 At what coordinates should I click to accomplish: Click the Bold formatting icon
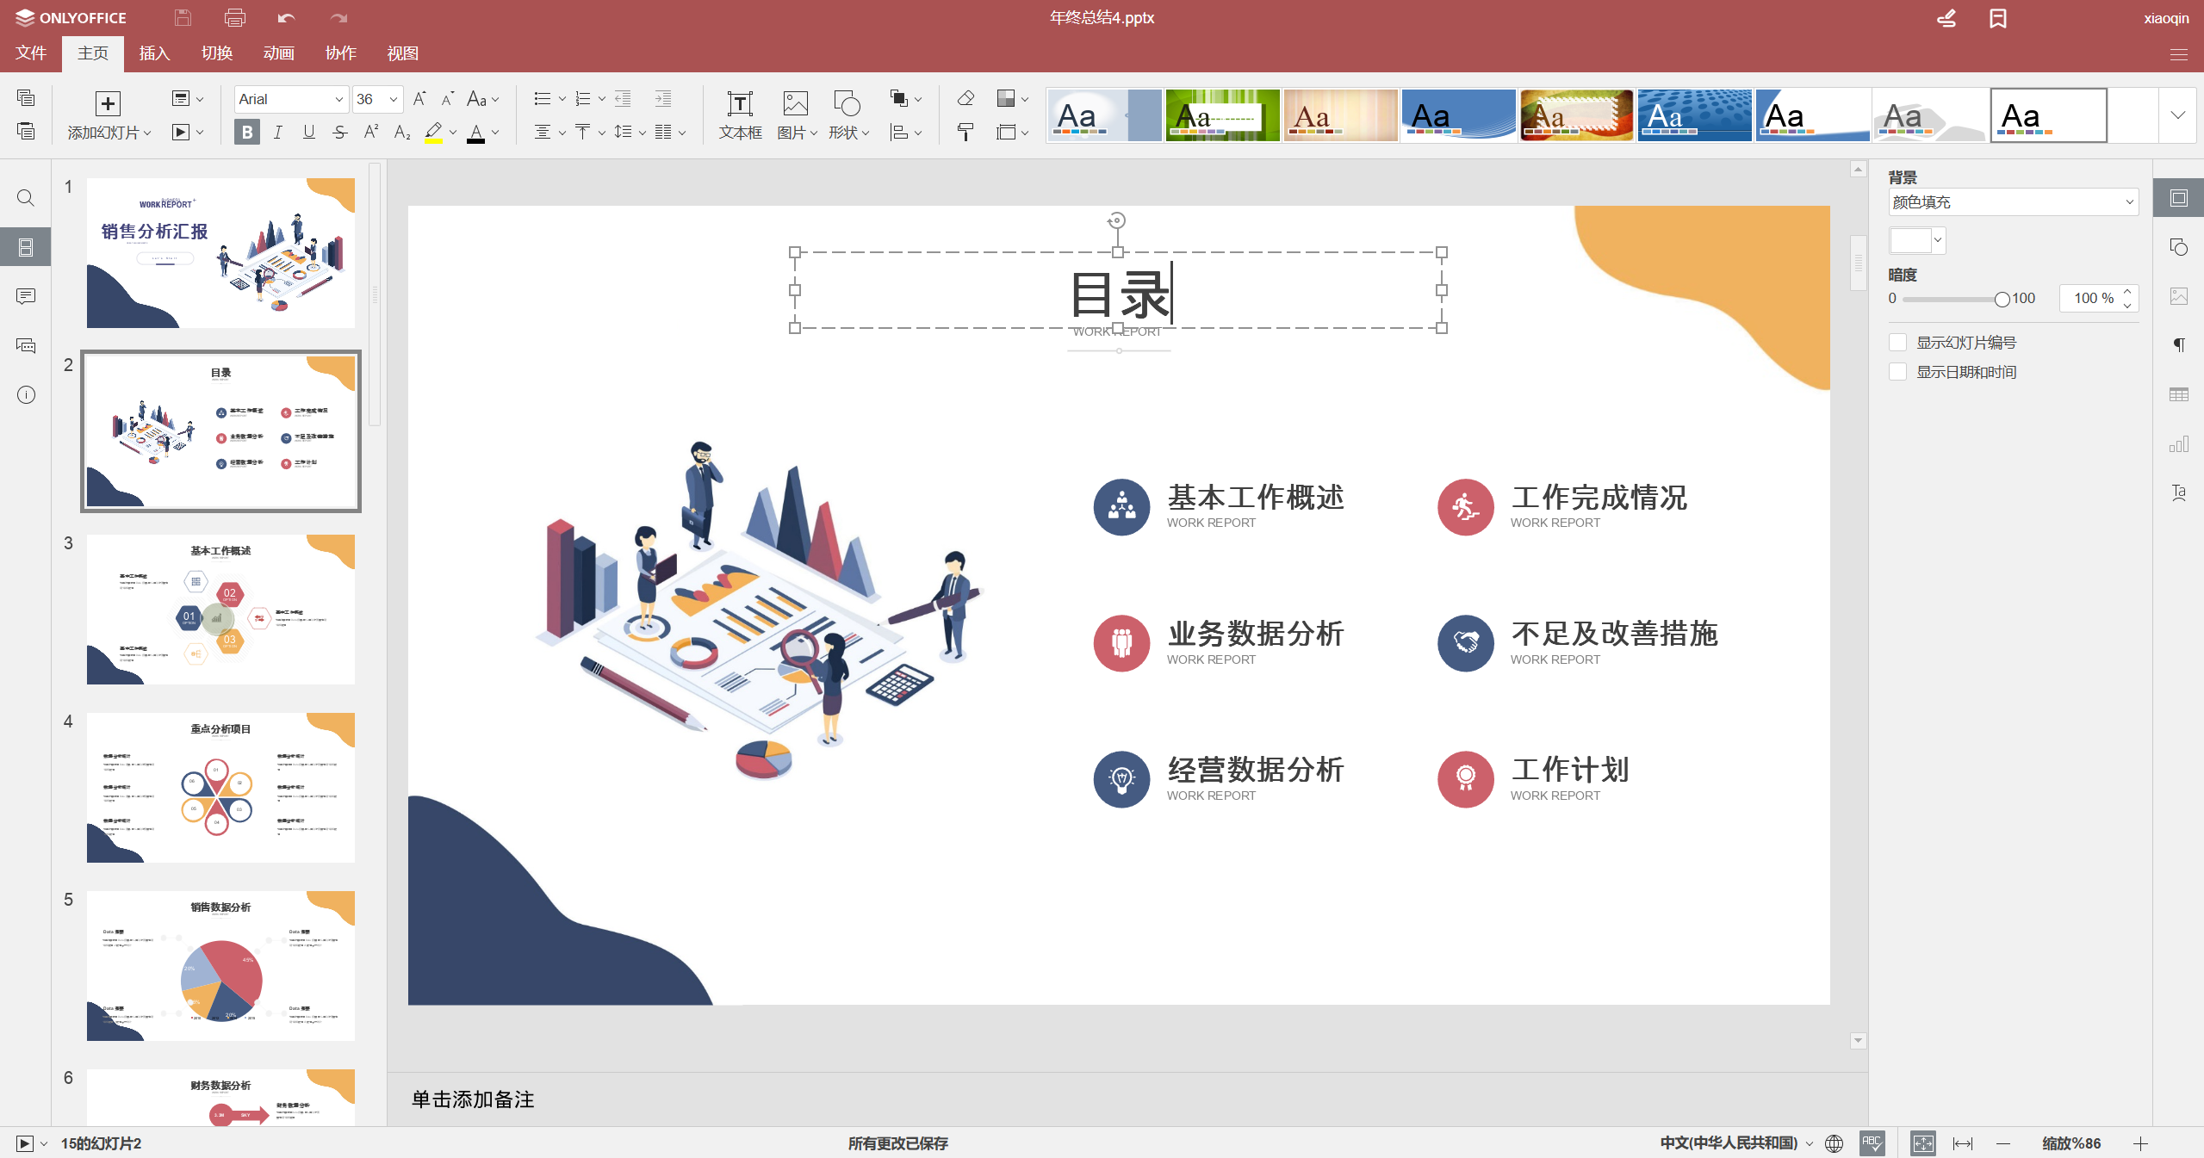247,132
